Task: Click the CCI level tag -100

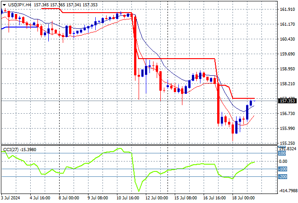Action: click(x=282, y=169)
